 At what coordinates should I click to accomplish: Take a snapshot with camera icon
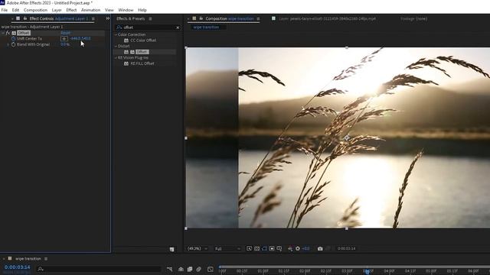tap(320, 248)
